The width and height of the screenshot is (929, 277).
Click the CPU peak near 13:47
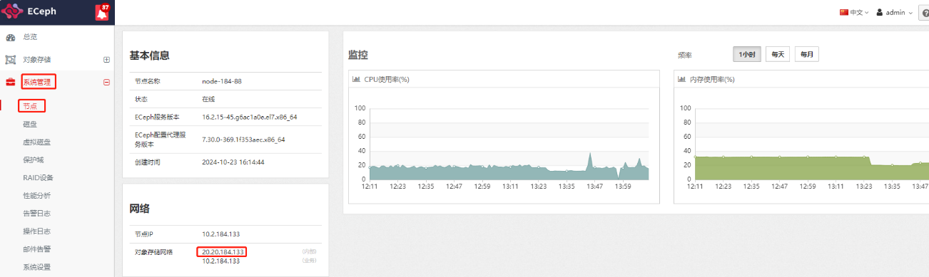(x=590, y=154)
